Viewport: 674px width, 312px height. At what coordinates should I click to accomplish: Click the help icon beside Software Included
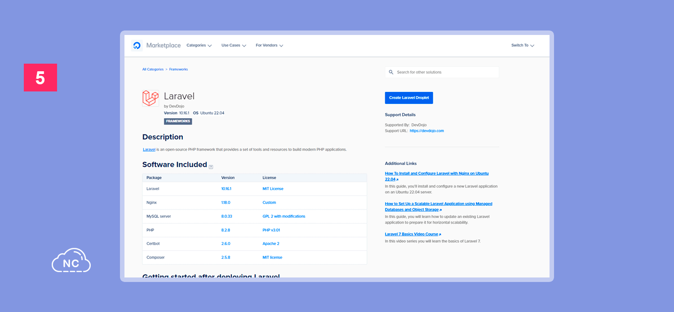coord(211,167)
